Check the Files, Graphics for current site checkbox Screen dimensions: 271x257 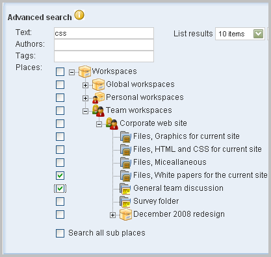point(60,136)
